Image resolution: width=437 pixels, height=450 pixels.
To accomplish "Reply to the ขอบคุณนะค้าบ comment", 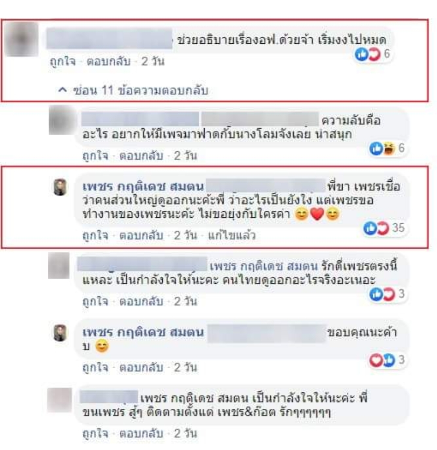I will click(x=141, y=367).
